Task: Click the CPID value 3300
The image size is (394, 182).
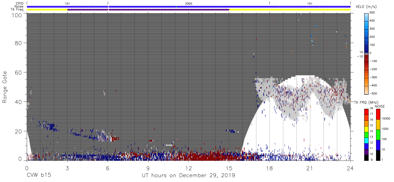Action: click(189, 3)
